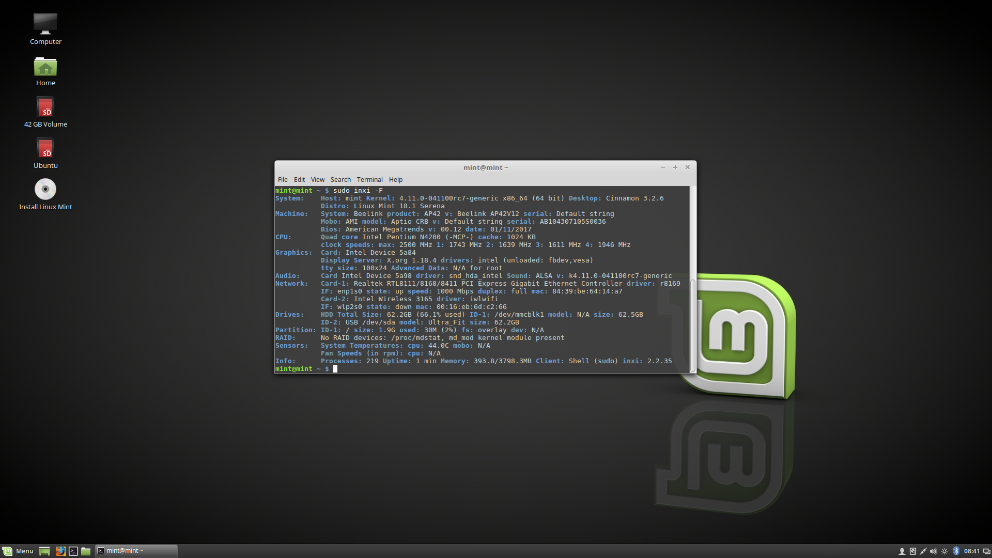The height and width of the screenshot is (558, 992).
Task: Click the 'Linux Mint 18.1 Serena' distro text
Action: [x=399, y=206]
